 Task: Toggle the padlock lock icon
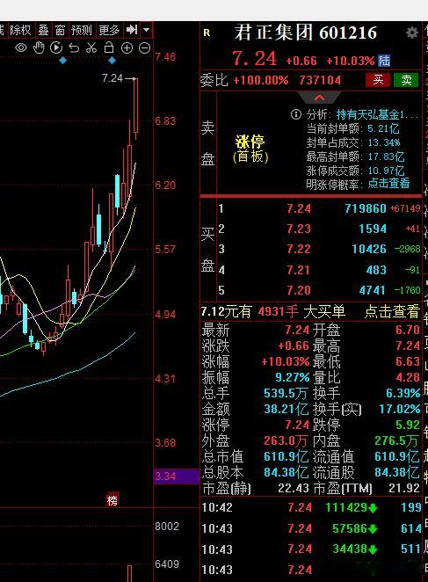point(109,47)
